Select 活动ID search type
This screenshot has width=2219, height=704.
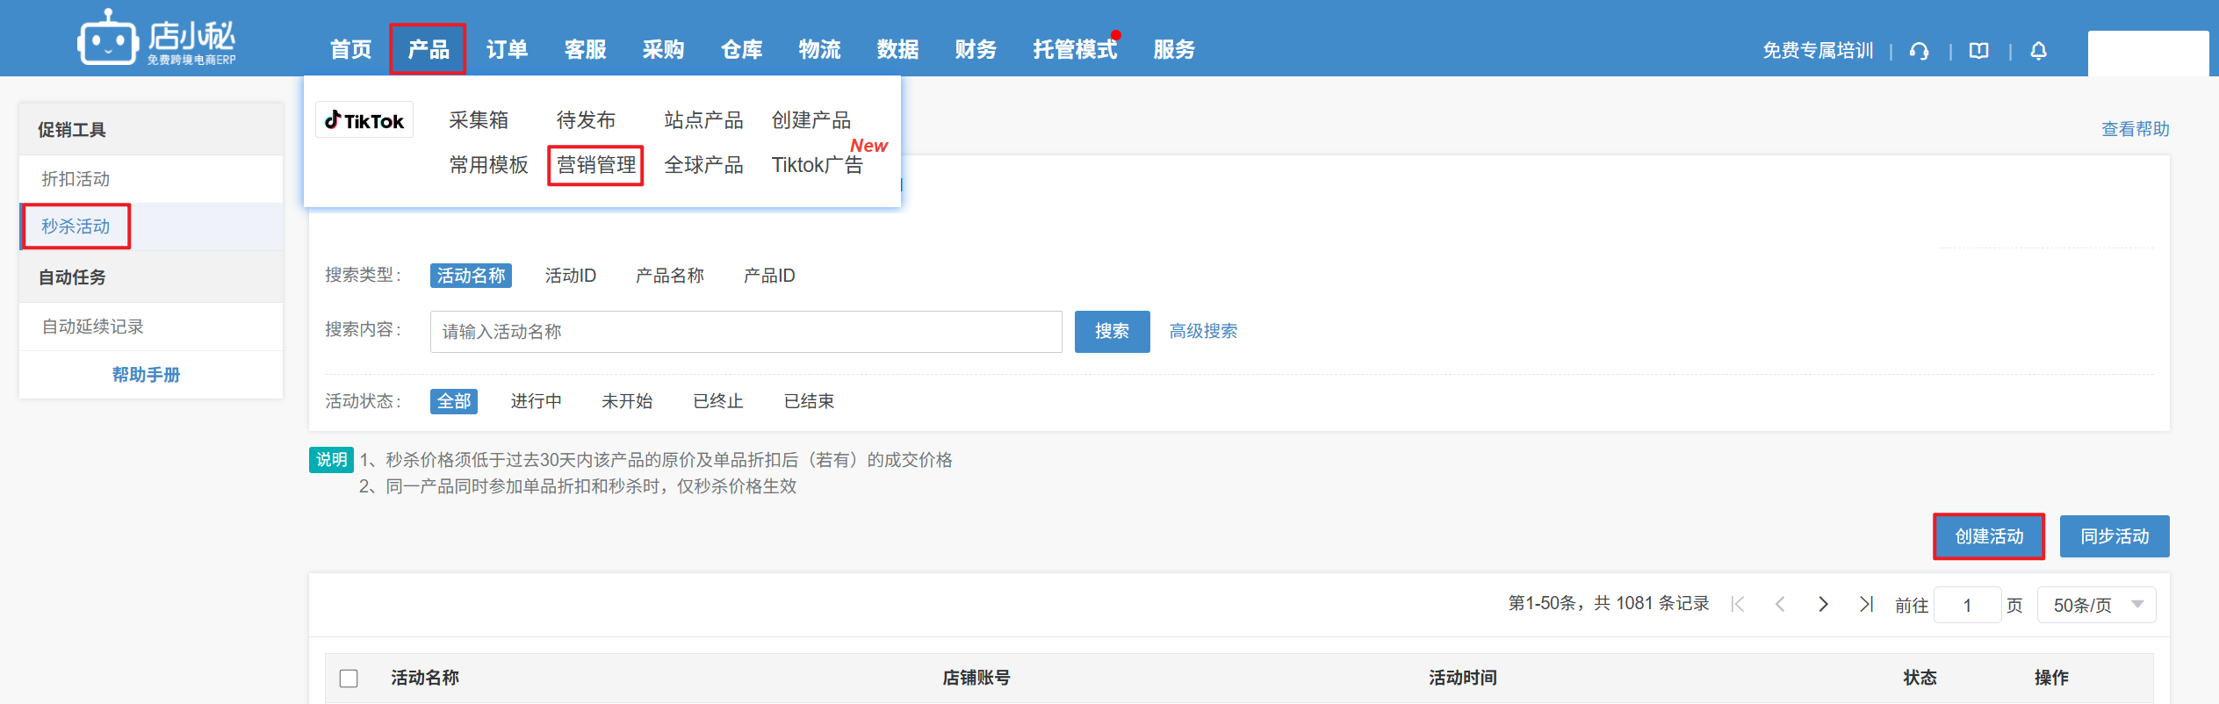click(x=570, y=276)
